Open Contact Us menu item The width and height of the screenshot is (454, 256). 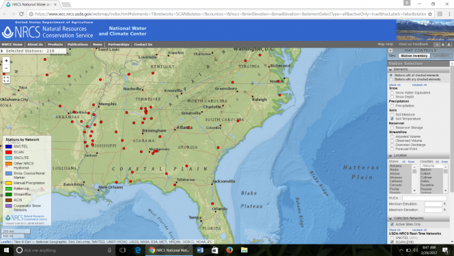143,44
